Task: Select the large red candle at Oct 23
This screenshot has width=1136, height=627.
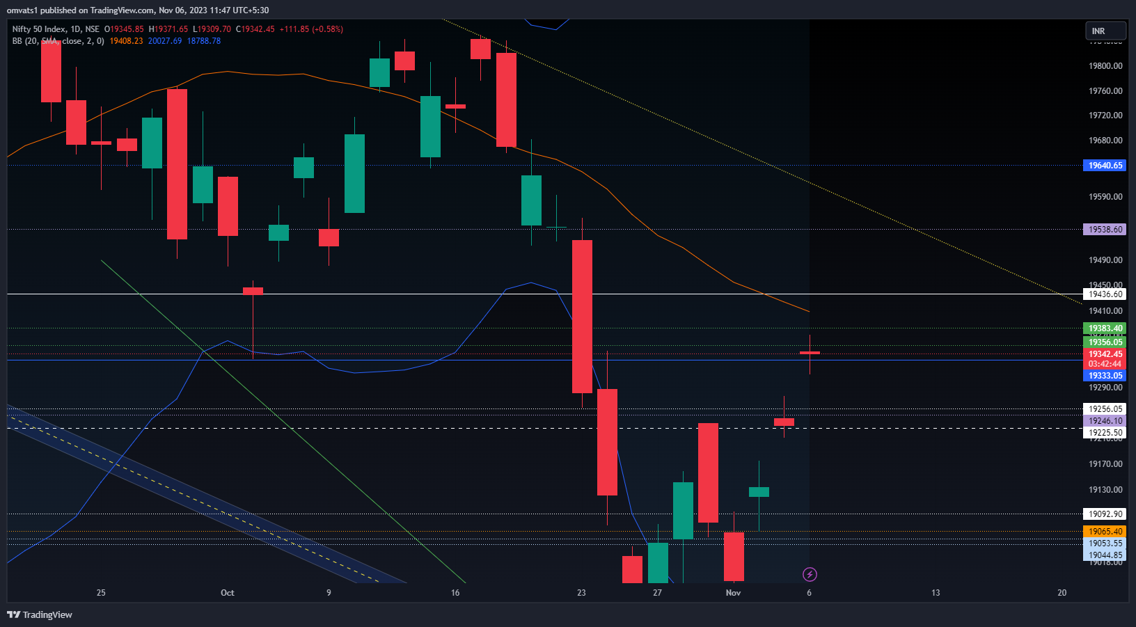Action: 582,317
